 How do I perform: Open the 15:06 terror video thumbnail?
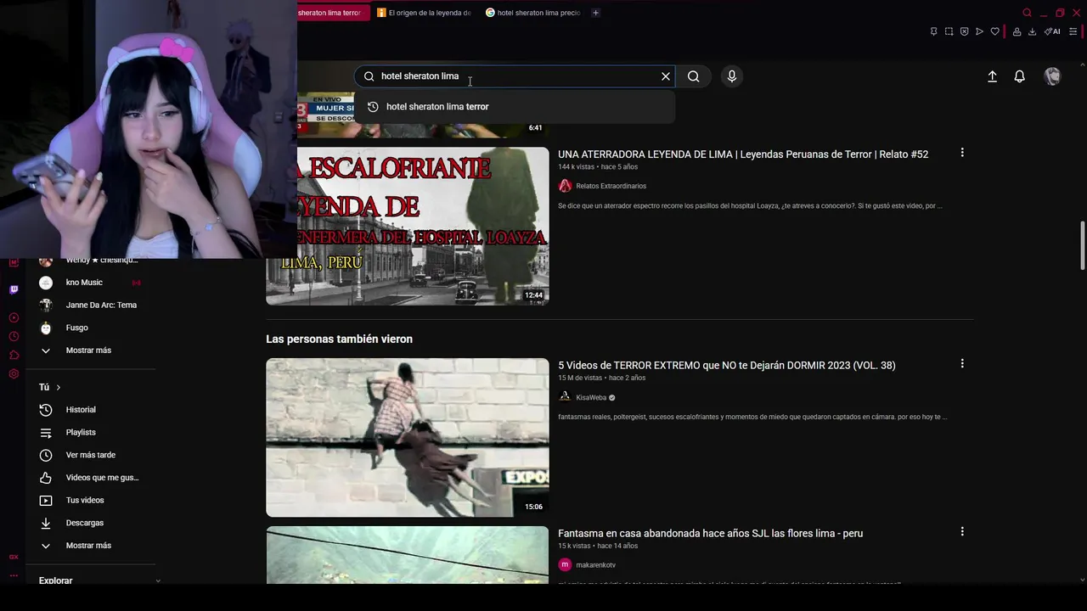pyautogui.click(x=408, y=437)
